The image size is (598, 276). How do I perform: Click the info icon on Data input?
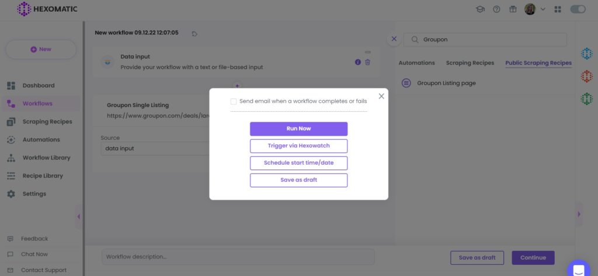point(358,62)
